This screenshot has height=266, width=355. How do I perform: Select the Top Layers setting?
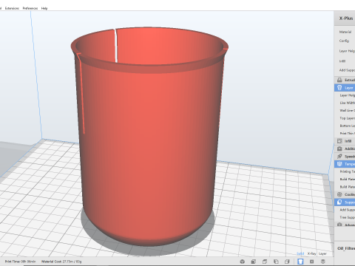[347, 118]
